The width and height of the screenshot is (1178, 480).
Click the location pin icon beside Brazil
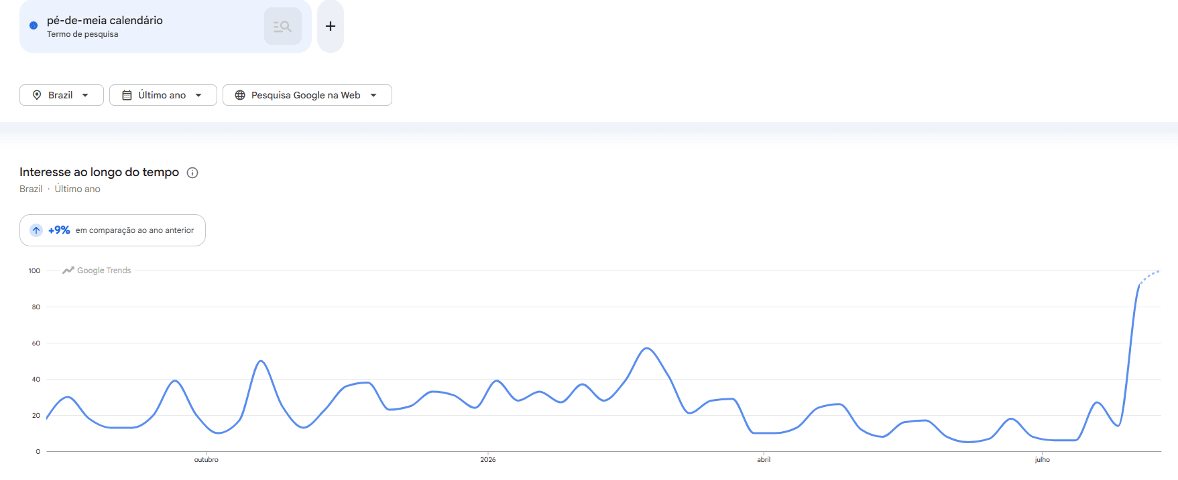37,95
